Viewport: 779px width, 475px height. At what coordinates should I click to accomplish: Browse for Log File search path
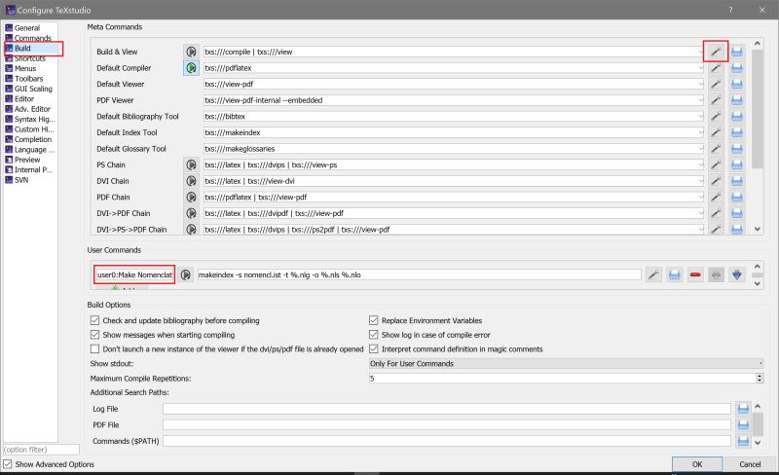743,409
